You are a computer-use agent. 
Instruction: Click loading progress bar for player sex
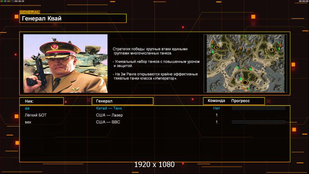259,122
